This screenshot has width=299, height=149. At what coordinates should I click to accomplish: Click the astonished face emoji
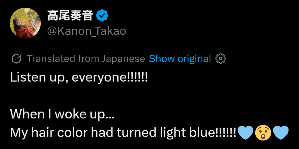(263, 132)
